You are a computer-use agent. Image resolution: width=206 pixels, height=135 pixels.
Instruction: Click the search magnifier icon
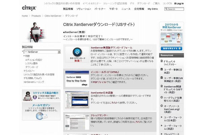pos(166,9)
